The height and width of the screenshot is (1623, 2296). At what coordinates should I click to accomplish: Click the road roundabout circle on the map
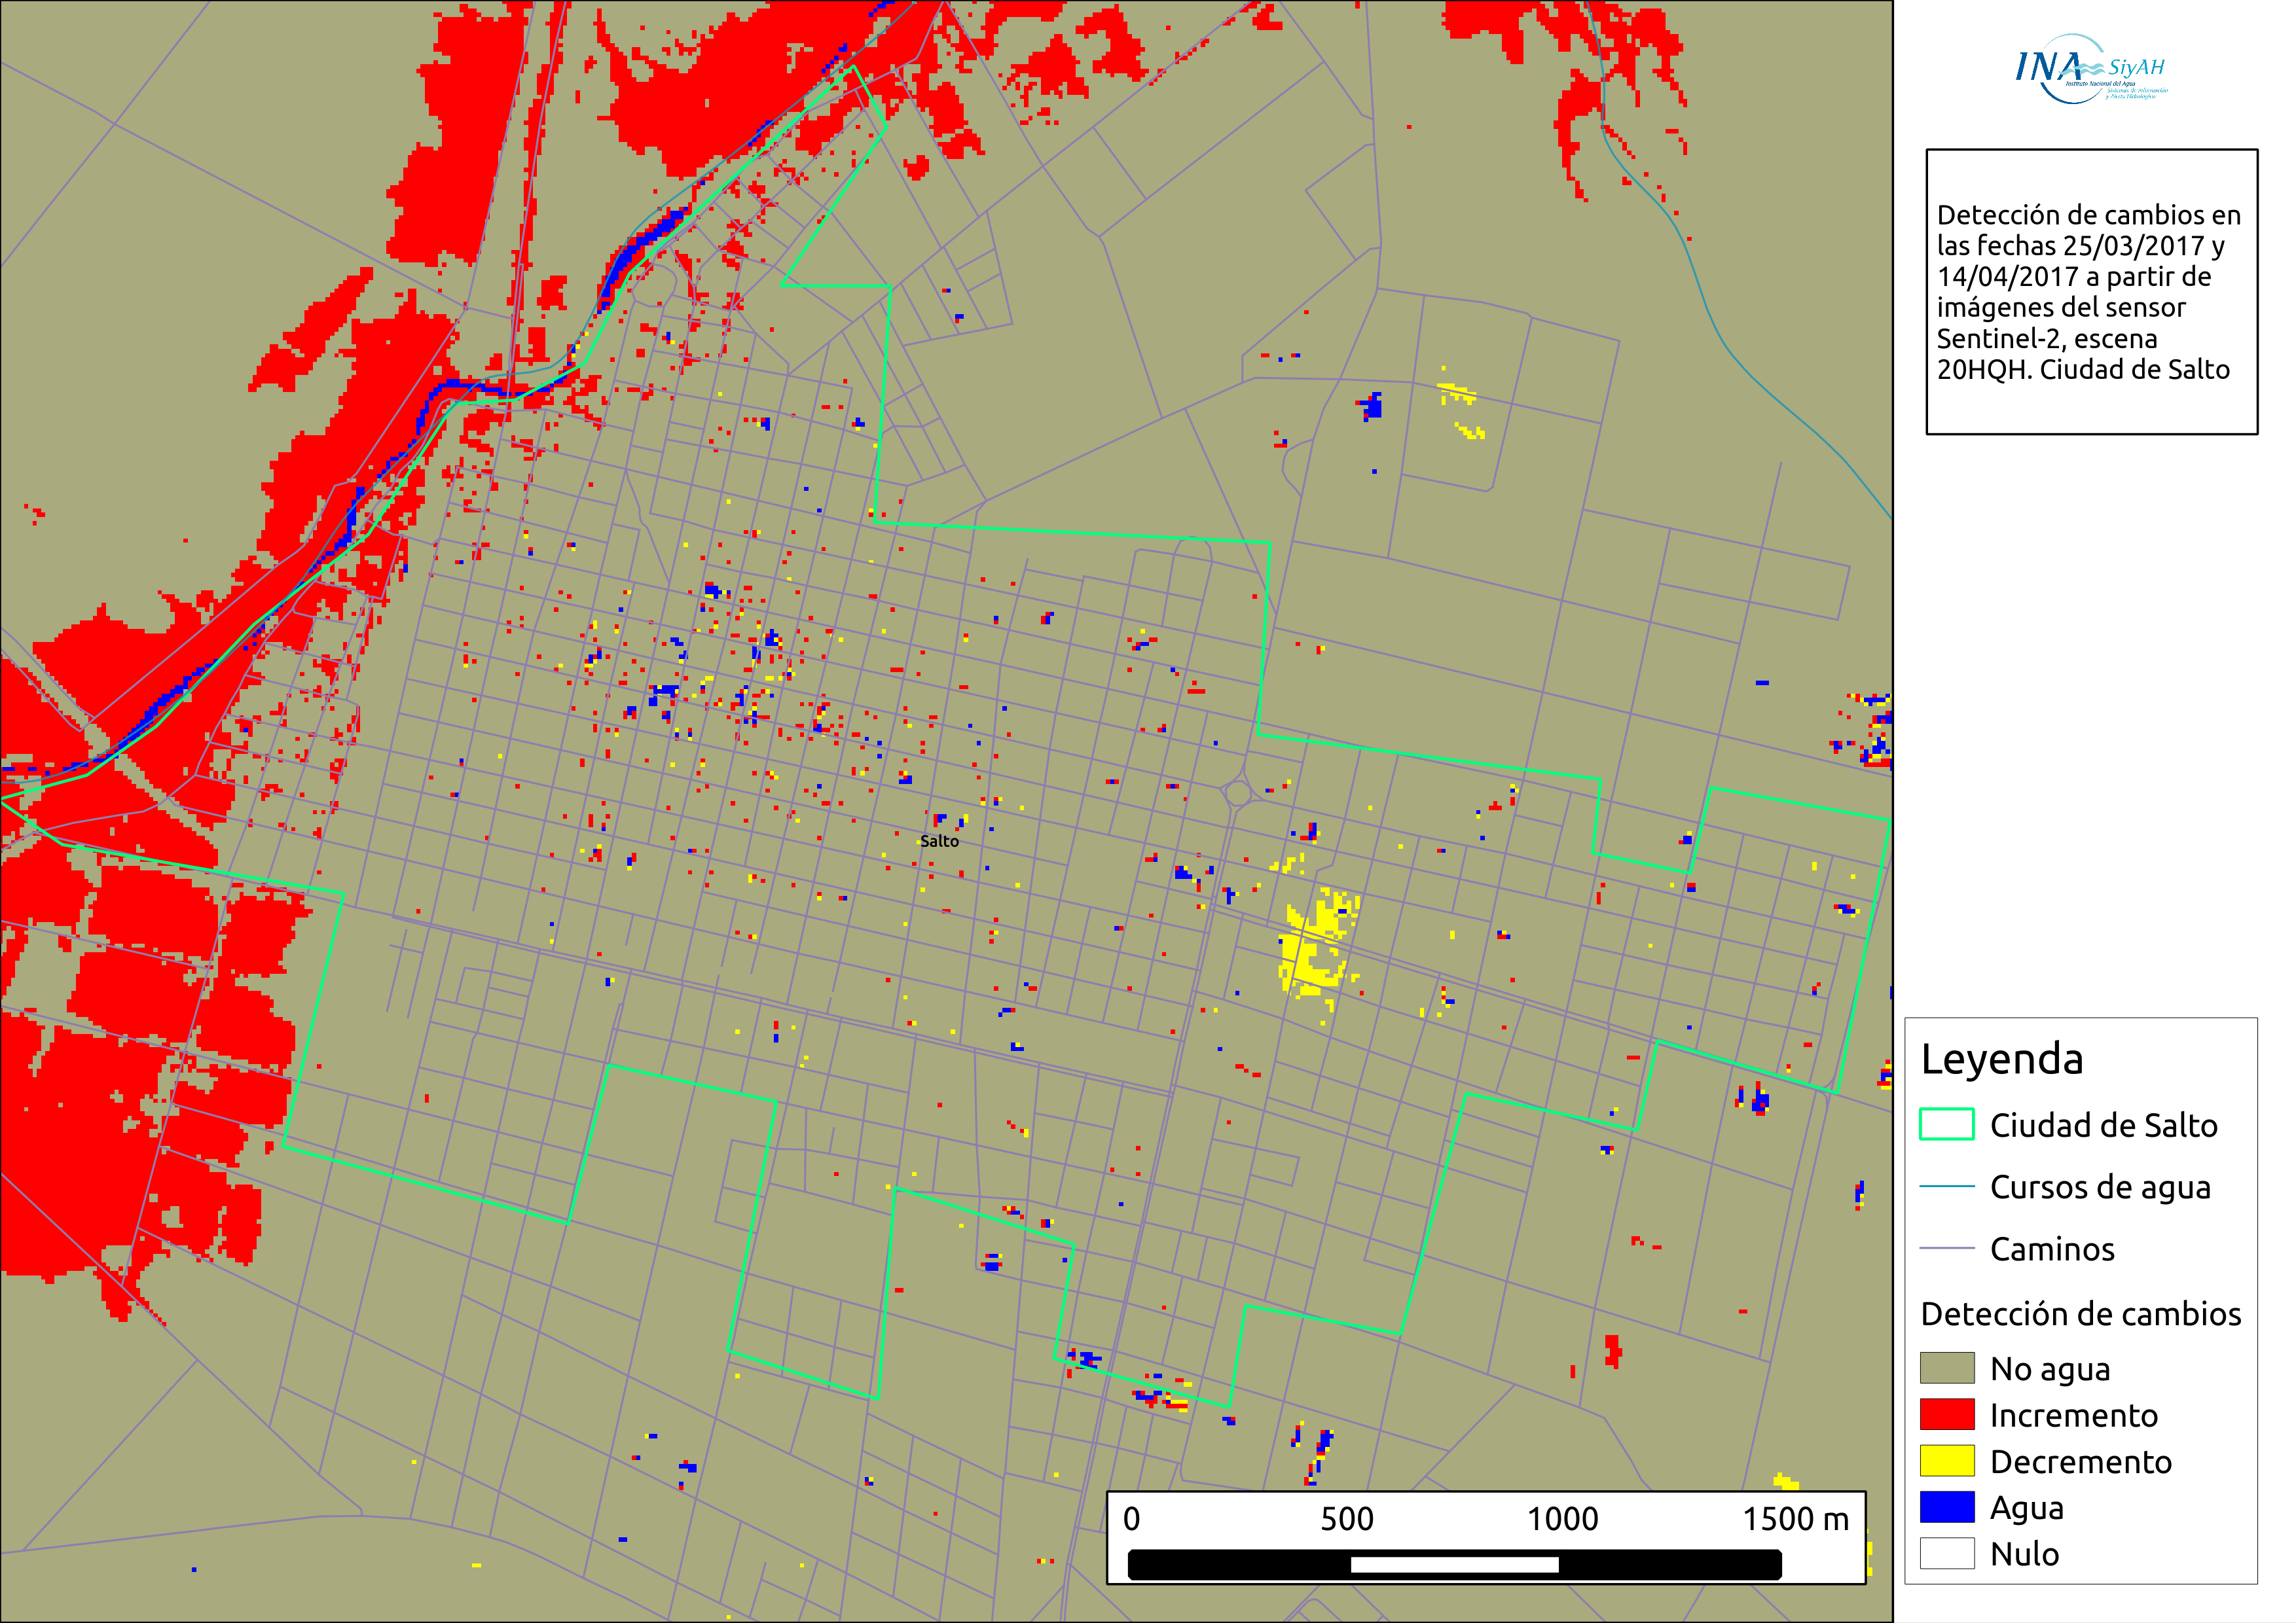[x=1238, y=794]
